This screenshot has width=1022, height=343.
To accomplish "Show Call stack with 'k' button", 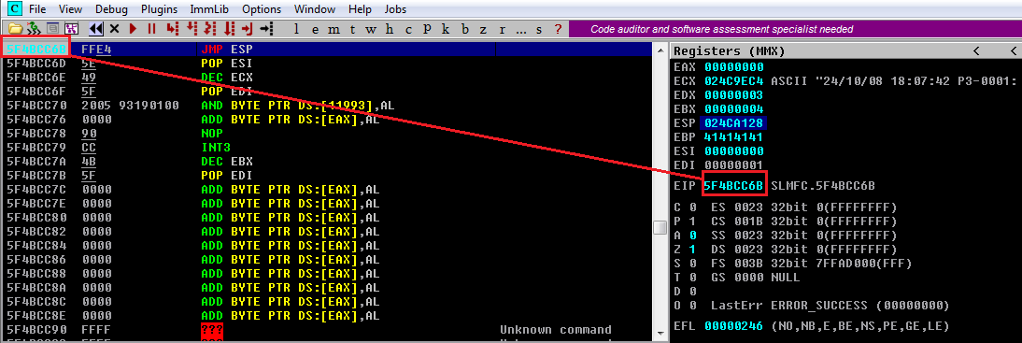I will tap(446, 29).
